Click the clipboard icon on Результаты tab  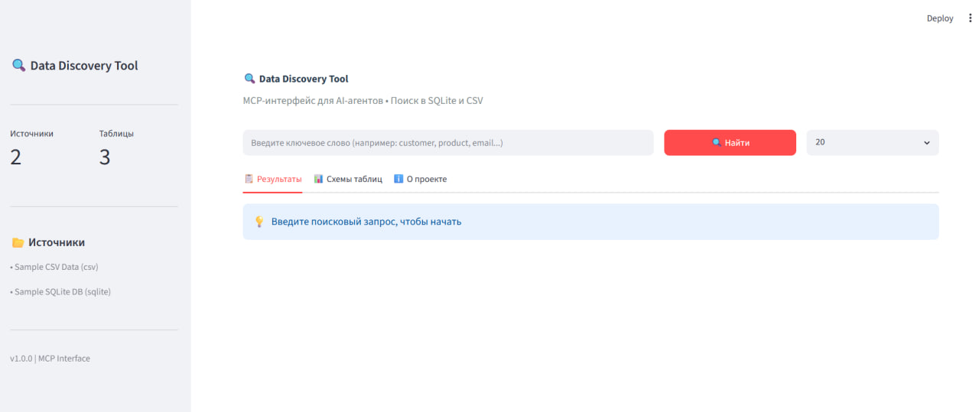tap(249, 179)
